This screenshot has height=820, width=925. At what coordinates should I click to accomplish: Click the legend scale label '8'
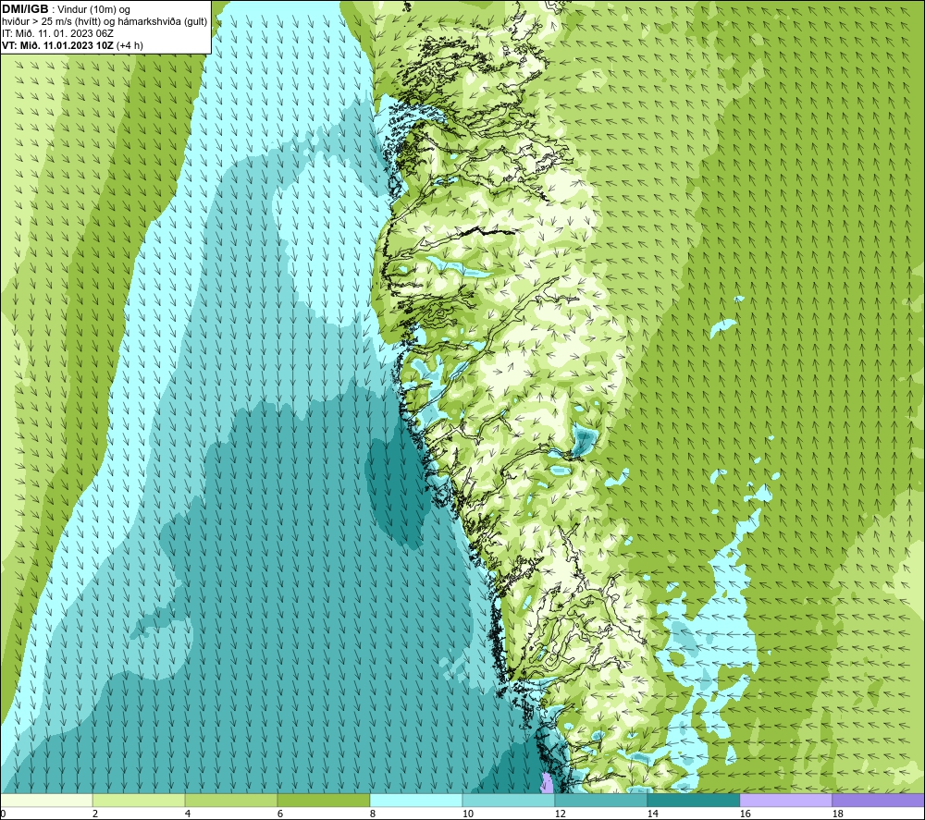click(x=372, y=814)
